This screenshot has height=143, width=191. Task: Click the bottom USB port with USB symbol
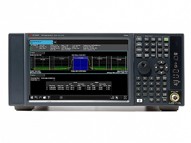tap(176, 82)
